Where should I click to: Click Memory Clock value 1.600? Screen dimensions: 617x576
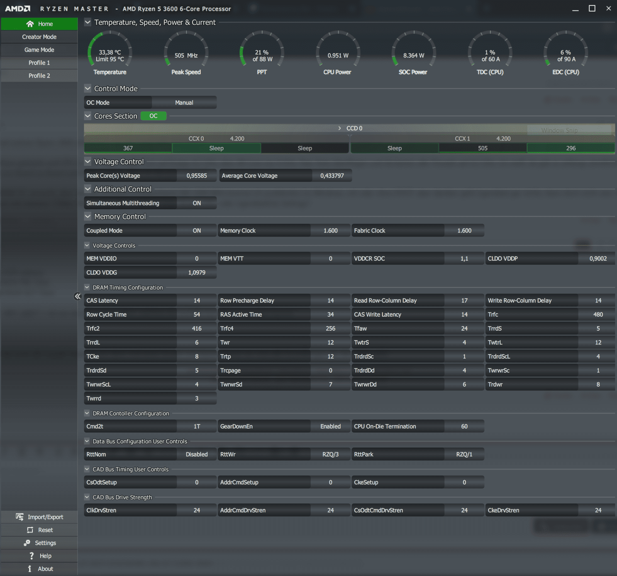tap(330, 230)
